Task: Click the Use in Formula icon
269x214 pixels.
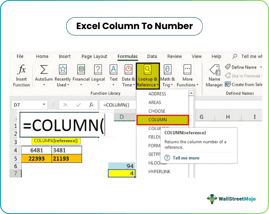Action: tap(228, 75)
